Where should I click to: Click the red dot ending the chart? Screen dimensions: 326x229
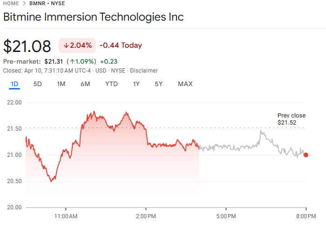pos(306,155)
